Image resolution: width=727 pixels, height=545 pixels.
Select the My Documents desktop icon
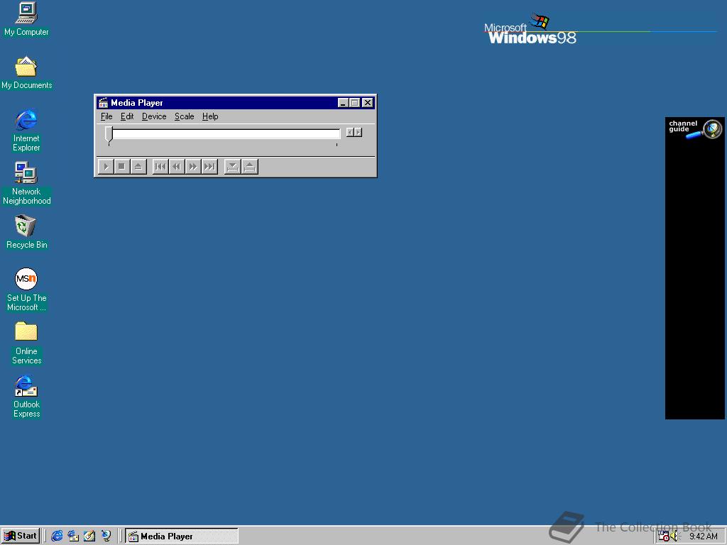click(26, 73)
